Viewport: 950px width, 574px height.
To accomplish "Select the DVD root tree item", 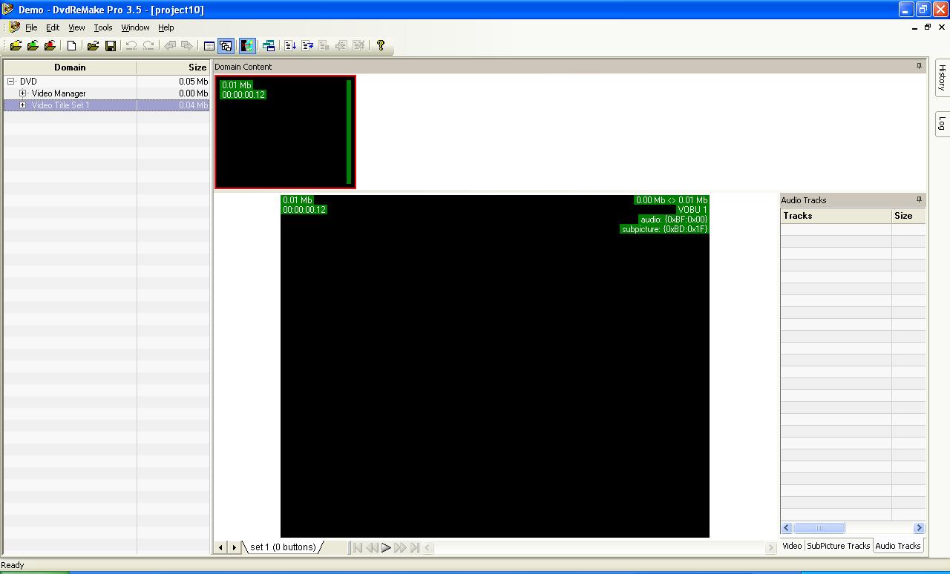I will [28, 82].
